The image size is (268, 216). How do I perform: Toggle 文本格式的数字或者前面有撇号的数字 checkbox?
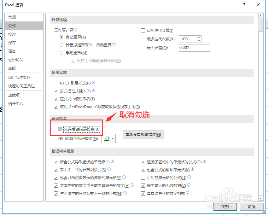tap(56, 186)
